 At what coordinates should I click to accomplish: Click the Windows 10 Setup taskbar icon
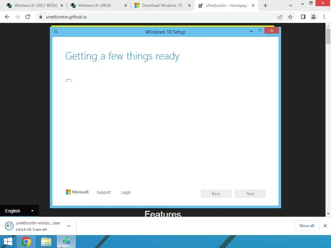click(x=66, y=242)
